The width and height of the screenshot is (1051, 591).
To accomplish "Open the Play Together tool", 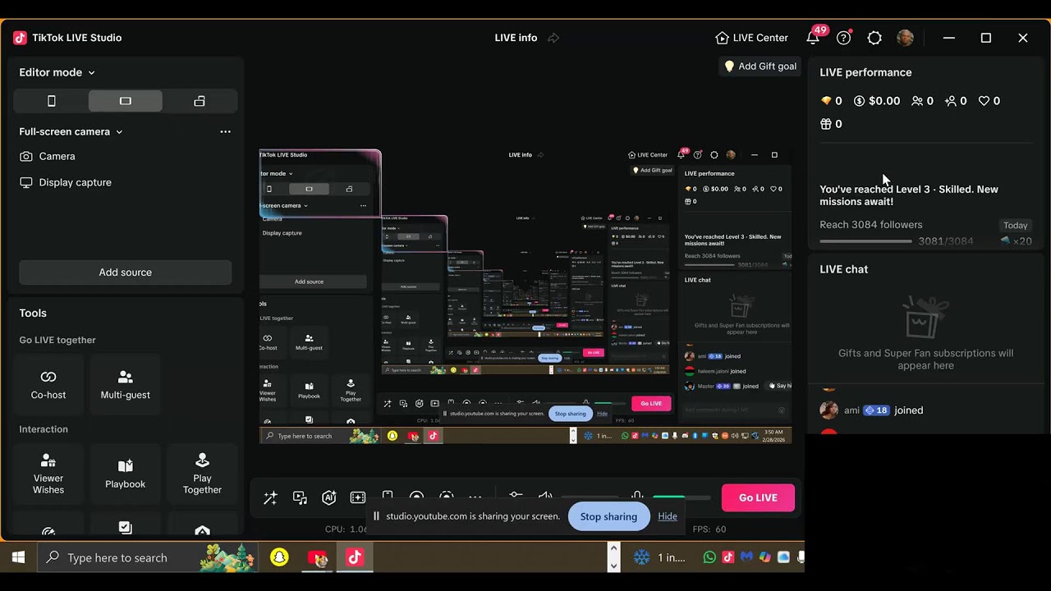I will (202, 474).
